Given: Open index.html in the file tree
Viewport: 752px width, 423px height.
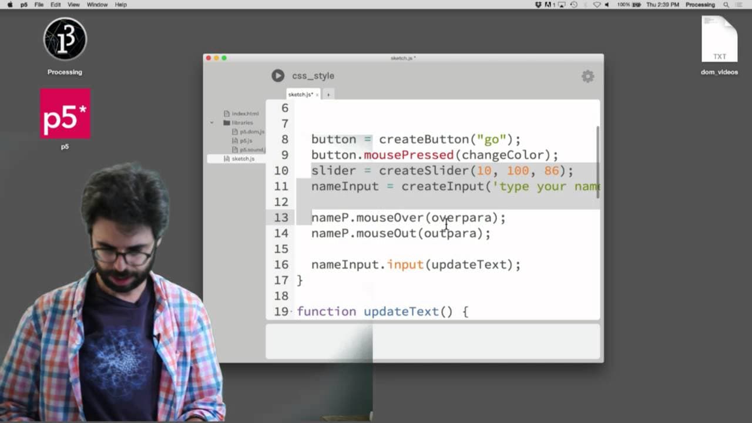Looking at the screenshot, I should (244, 113).
